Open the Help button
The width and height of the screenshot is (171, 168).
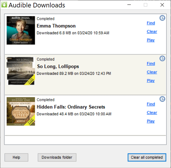[16, 157]
